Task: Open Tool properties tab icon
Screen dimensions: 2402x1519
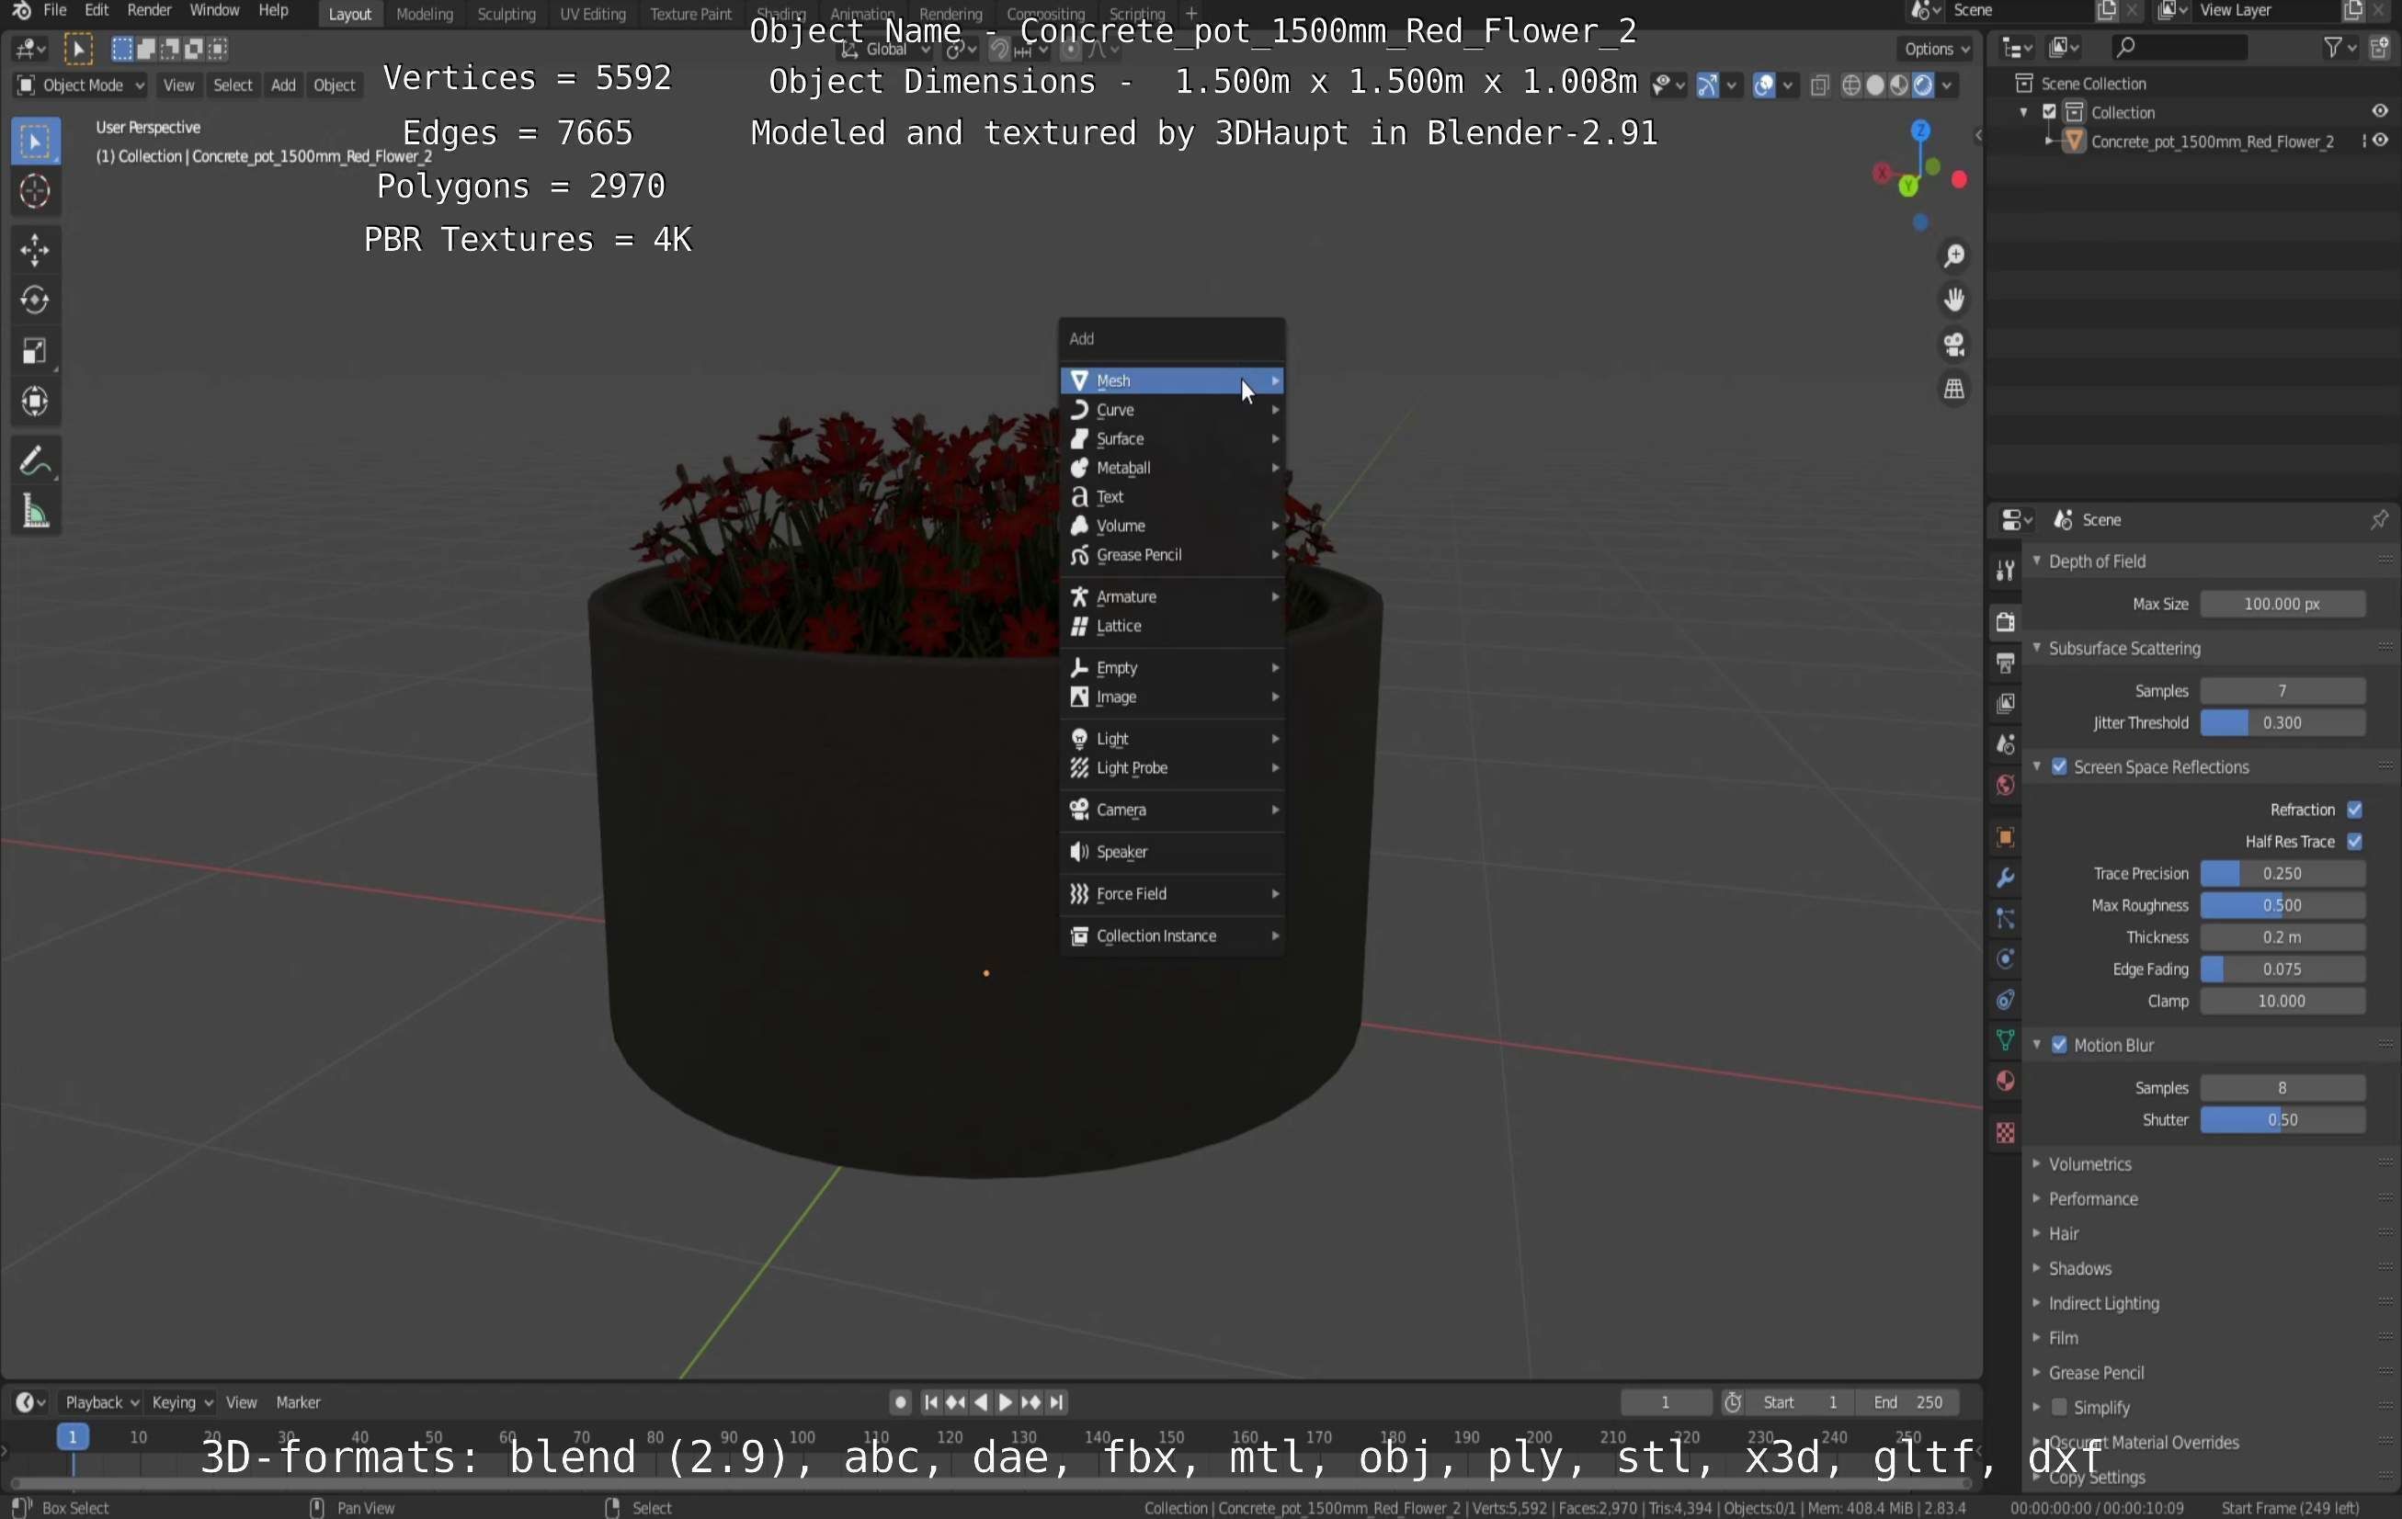Action: click(2005, 571)
